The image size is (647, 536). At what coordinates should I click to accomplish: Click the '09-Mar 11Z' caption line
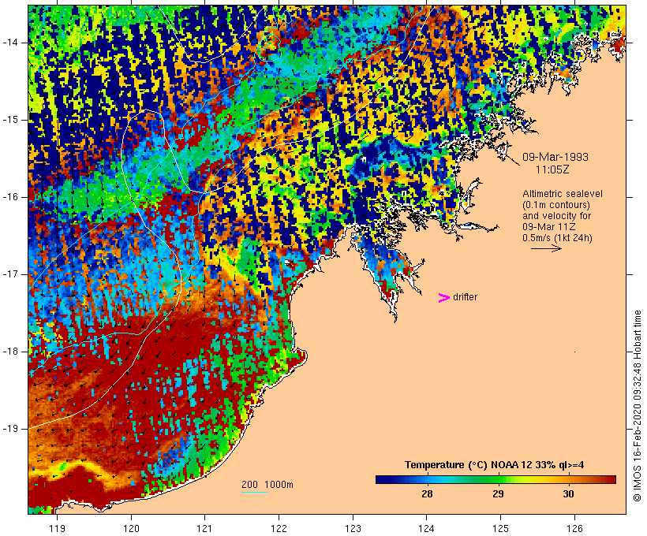click(549, 227)
